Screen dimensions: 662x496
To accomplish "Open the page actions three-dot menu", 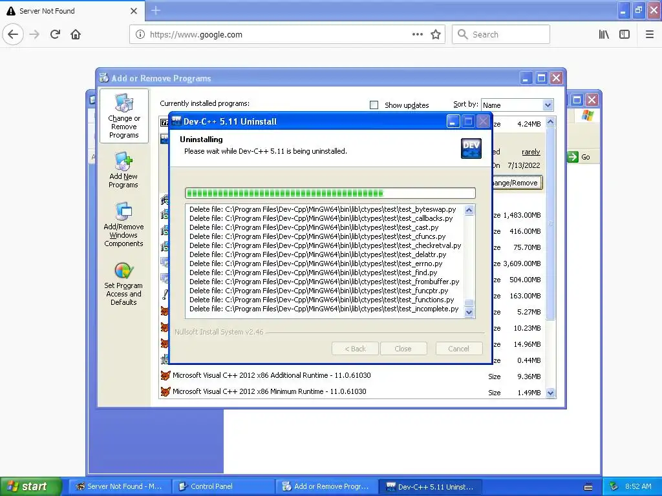I will coord(417,34).
